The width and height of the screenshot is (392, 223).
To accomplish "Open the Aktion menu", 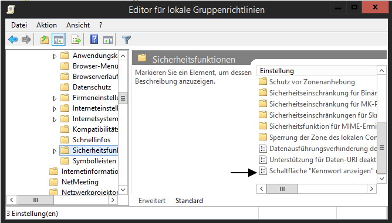I will tap(46, 25).
